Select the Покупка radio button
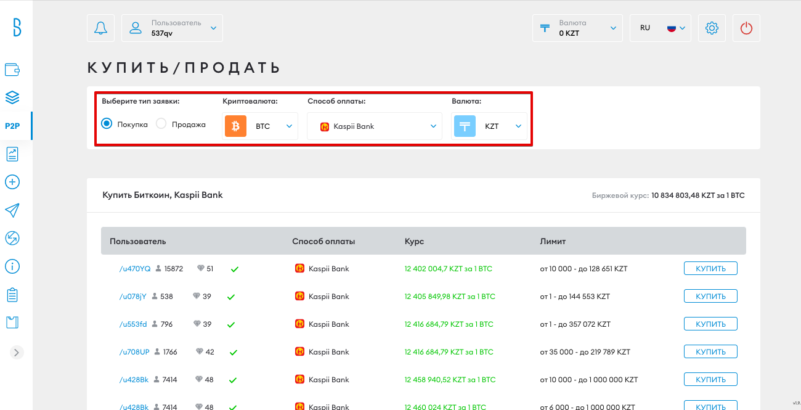Image resolution: width=801 pixels, height=410 pixels. pyautogui.click(x=107, y=124)
